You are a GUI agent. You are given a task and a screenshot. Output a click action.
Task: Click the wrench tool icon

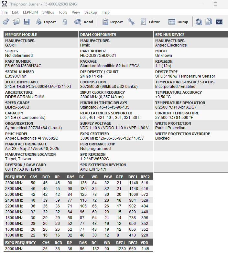pyautogui.click(x=131, y=22)
